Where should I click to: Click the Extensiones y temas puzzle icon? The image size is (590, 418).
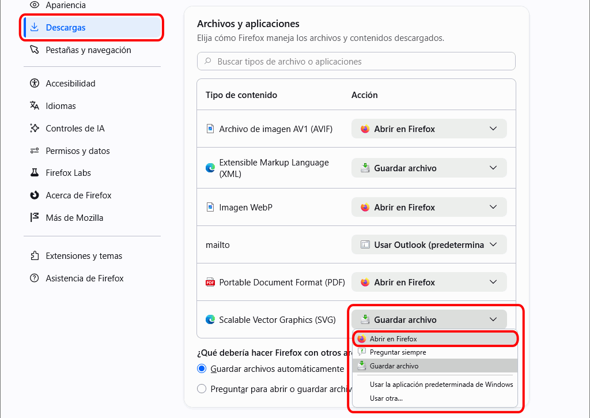pos(35,255)
